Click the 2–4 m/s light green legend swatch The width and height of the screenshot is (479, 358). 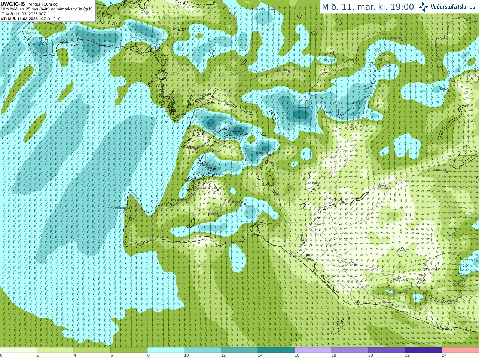pos(55,350)
